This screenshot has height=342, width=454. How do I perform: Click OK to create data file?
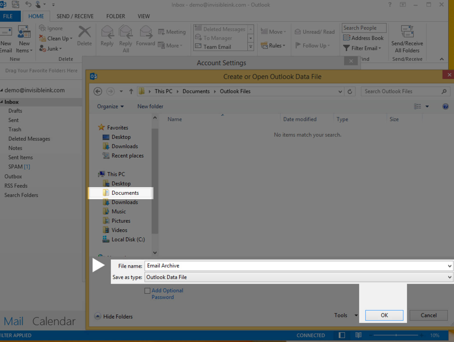tap(384, 315)
